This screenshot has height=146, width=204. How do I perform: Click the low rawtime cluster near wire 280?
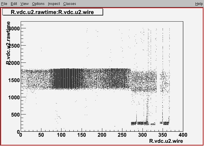tap(134, 123)
